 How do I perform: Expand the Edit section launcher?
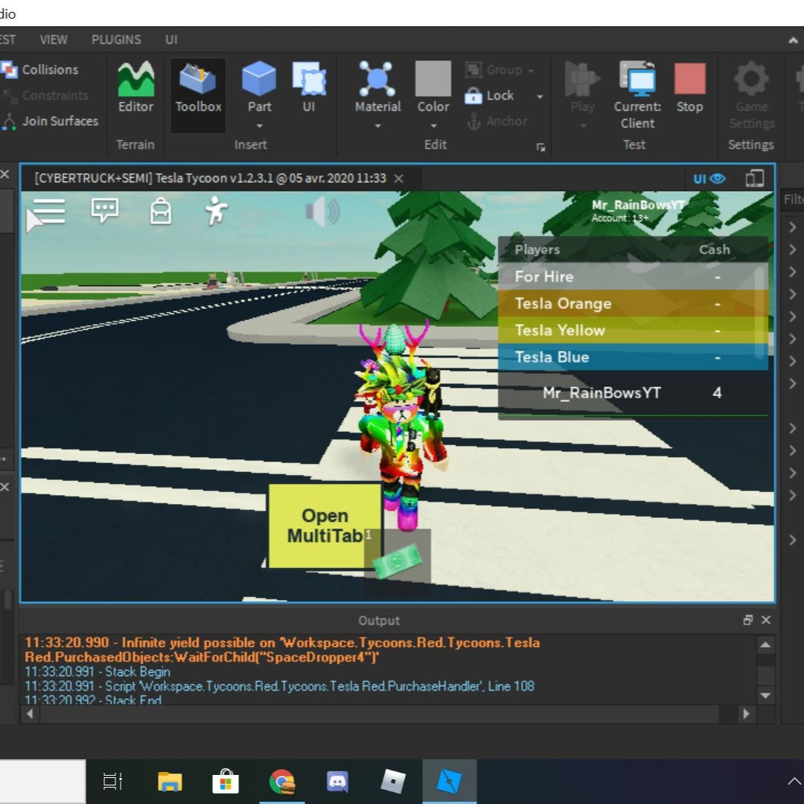pos(541,147)
